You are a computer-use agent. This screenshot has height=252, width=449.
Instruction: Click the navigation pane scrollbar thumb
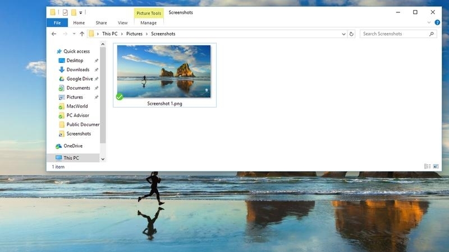[x=103, y=95]
